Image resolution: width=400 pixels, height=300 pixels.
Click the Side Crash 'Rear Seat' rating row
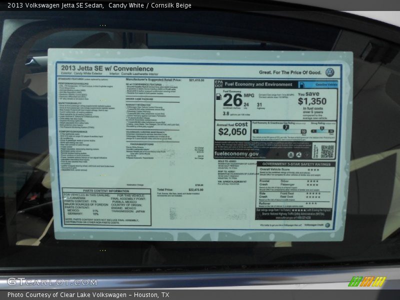coord(300,197)
